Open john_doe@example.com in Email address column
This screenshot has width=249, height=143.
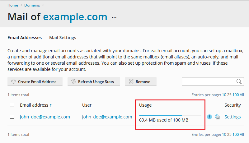click(45, 117)
